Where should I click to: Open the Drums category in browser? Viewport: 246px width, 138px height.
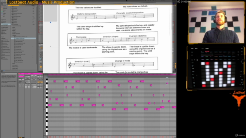click(4, 23)
